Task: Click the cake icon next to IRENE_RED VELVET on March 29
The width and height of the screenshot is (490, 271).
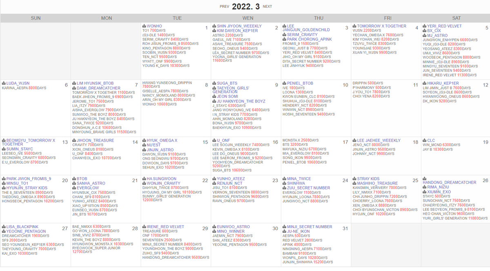Action: (144, 227)
